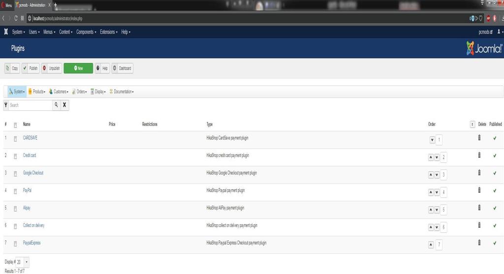Delete the Collect on delivery plugin
This screenshot has height=274, width=504.
(479, 225)
